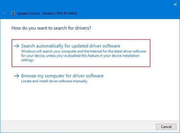Close the Update Drivers dialog
Image resolution: width=180 pixels, height=133 pixels.
point(175,4)
